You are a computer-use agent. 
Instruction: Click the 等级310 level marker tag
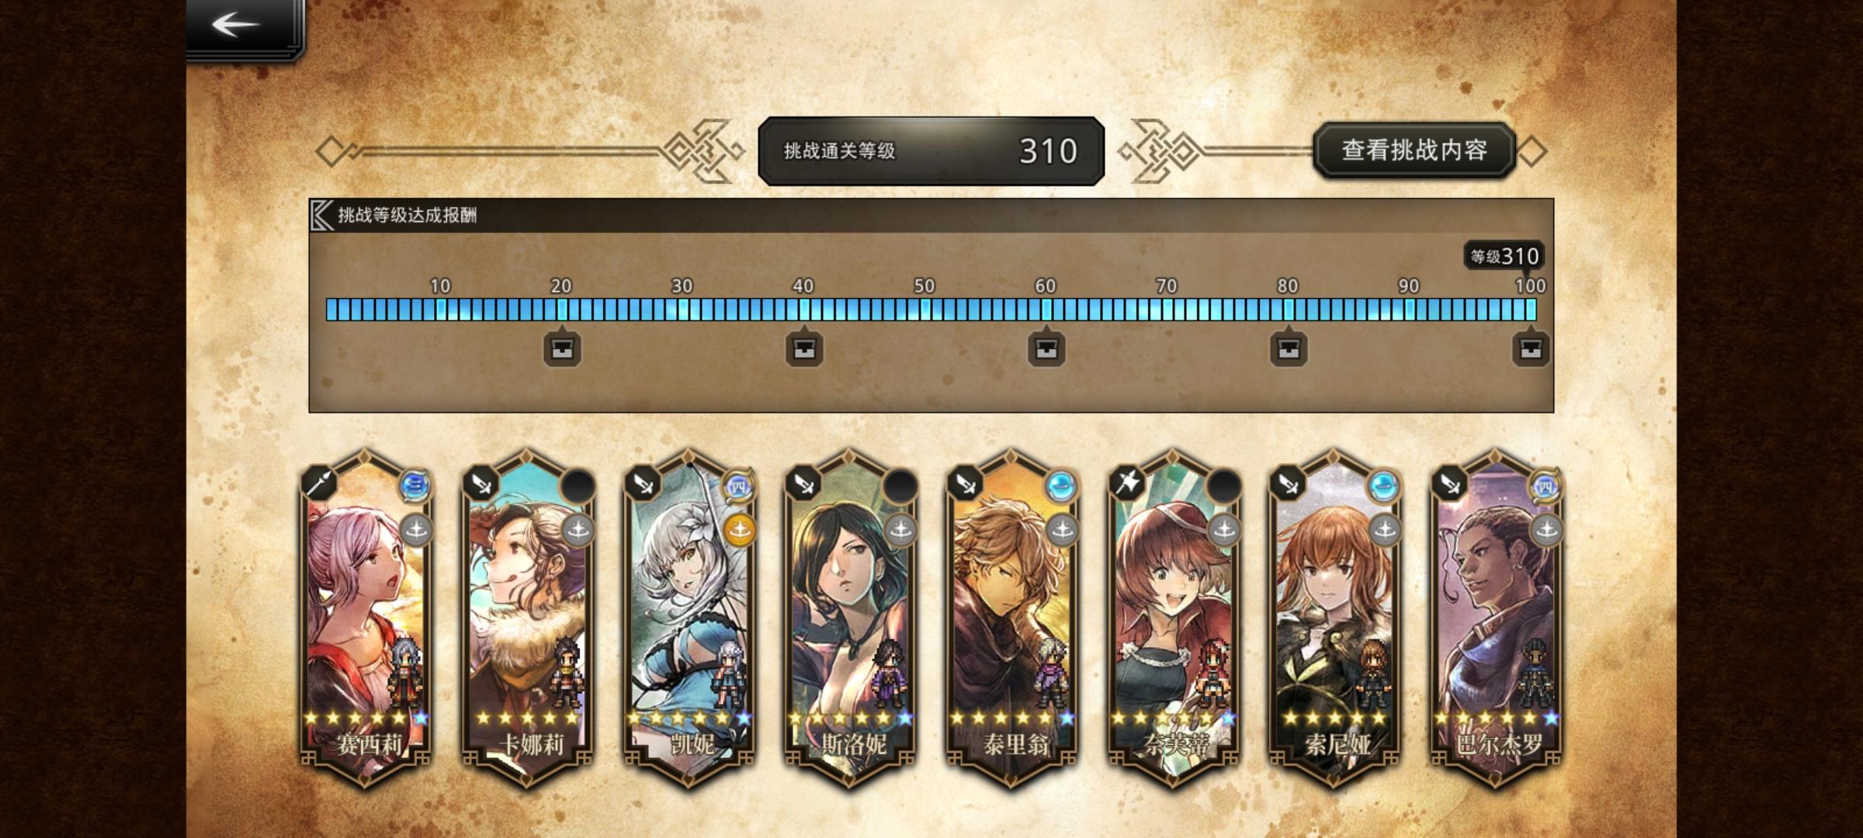1504,256
